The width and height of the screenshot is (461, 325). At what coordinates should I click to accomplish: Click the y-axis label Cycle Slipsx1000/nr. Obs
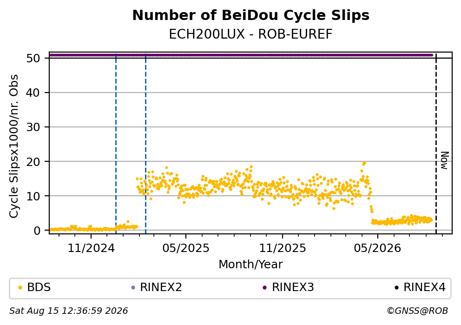click(x=13, y=146)
